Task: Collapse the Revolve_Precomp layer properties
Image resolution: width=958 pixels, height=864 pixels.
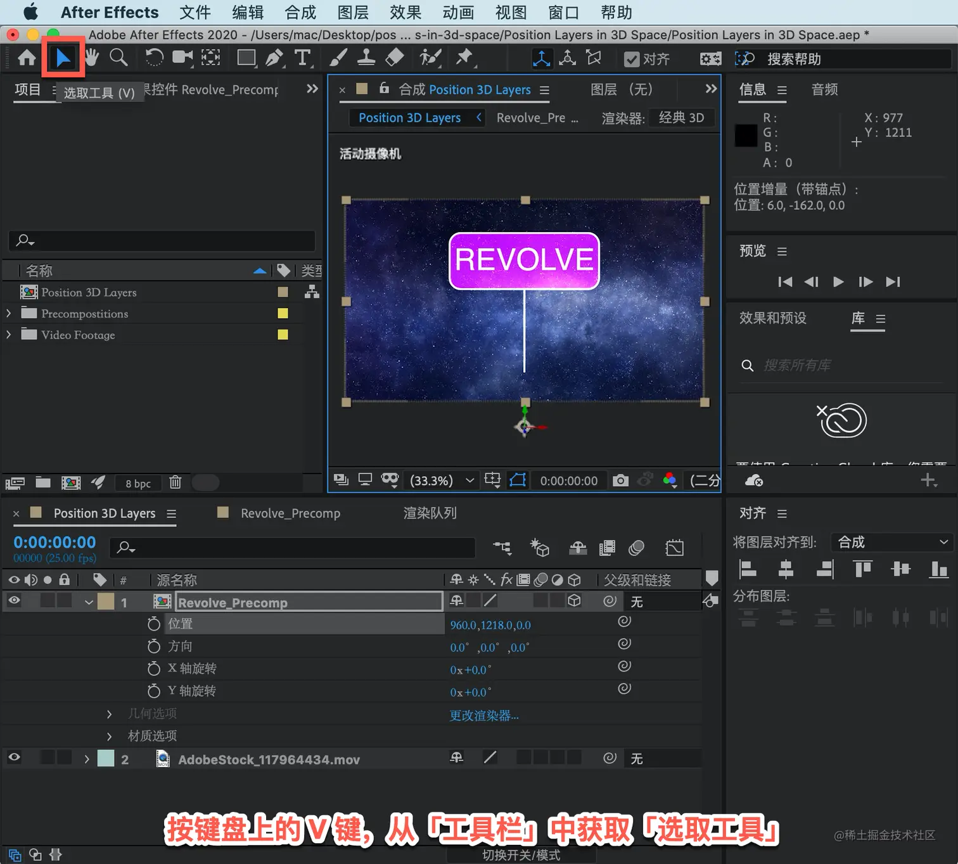Action: 89,602
